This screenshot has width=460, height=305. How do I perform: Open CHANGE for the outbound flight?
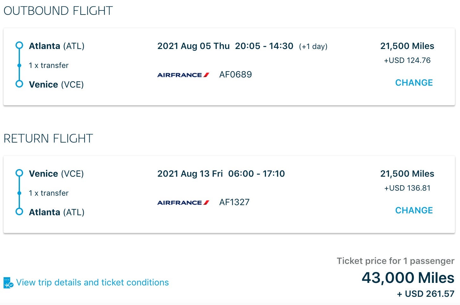point(414,82)
